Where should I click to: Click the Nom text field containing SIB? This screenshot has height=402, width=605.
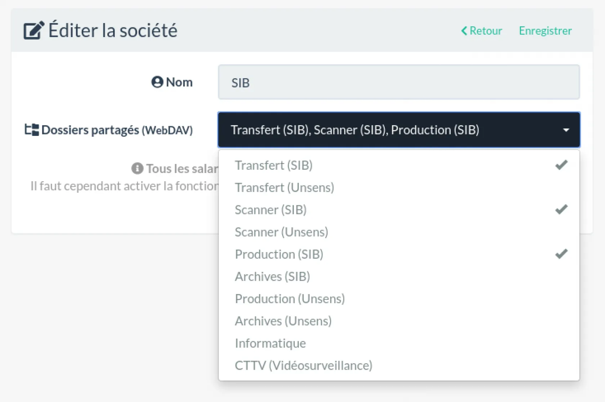[399, 82]
